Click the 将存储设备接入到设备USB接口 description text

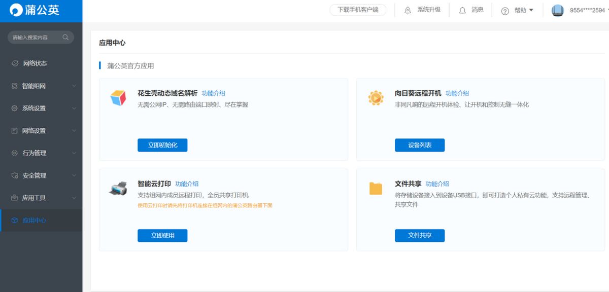pos(492,200)
